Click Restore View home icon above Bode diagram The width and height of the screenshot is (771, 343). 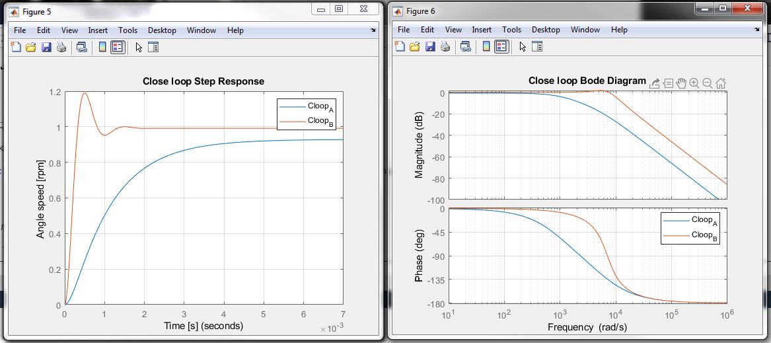coord(721,83)
